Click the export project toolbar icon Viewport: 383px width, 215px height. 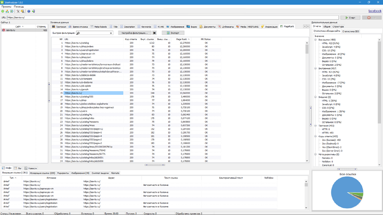coord(12,11)
